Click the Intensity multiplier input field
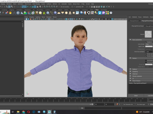 (x=149, y=52)
